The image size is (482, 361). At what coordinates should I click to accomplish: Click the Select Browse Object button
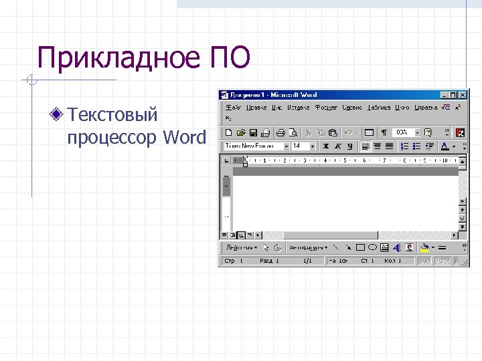(x=463, y=218)
